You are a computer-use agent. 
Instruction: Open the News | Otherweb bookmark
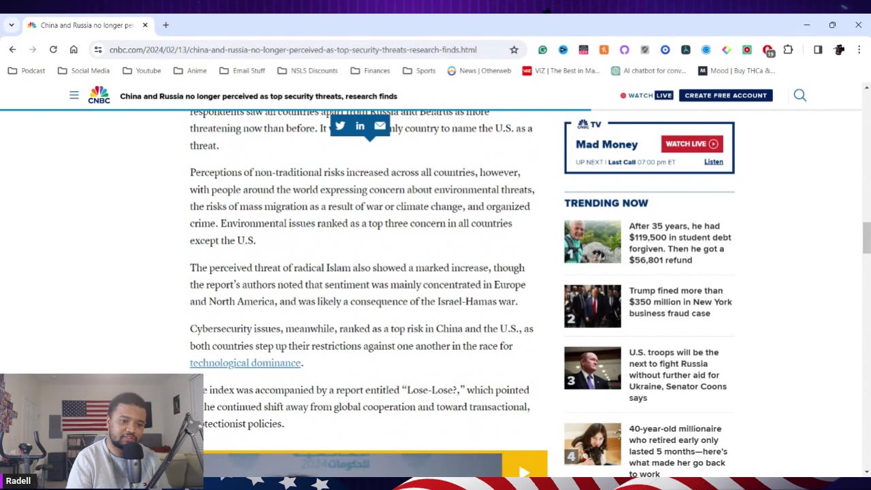coord(479,71)
